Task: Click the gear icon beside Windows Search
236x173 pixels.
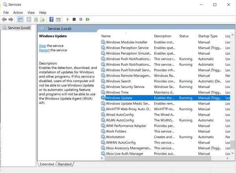Action: point(103,81)
